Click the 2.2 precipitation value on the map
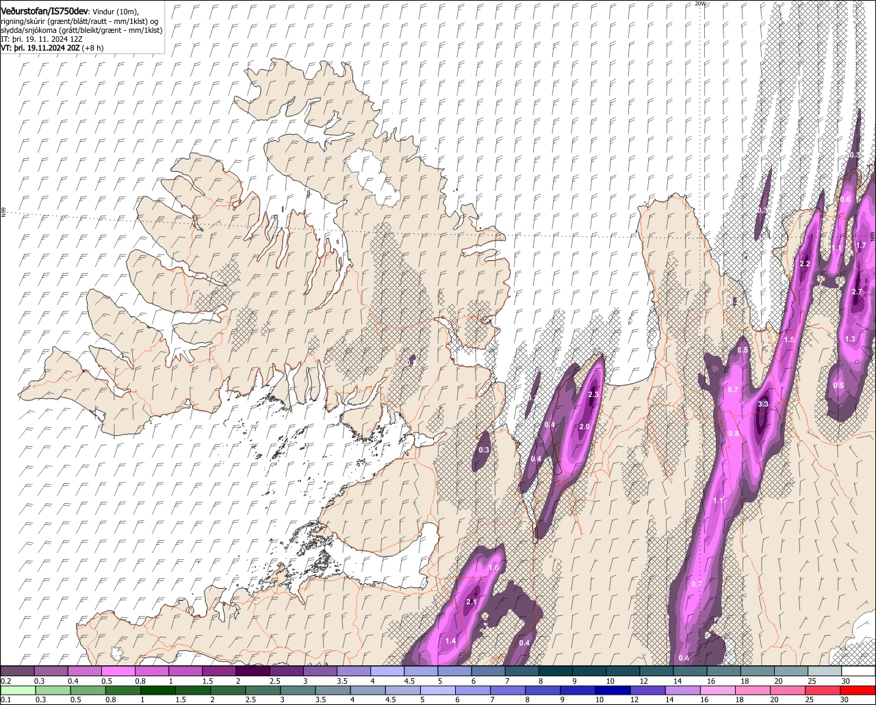Screen dimensions: 876x705 point(805,264)
